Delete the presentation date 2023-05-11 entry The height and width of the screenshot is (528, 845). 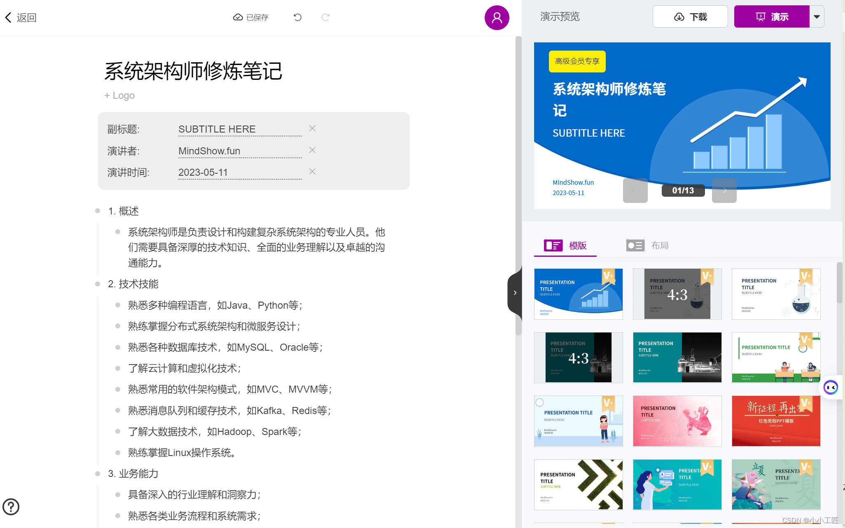[312, 172]
